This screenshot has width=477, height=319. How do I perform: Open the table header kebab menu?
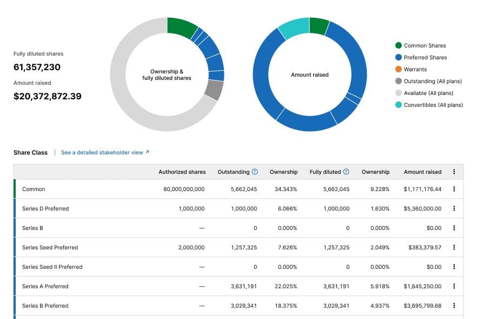[454, 171]
